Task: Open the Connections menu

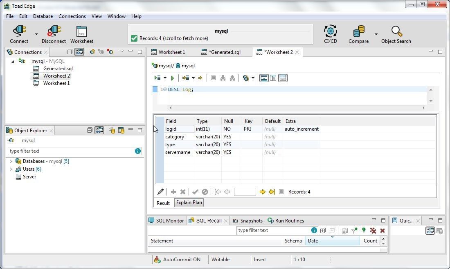Action: pyautogui.click(x=72, y=16)
